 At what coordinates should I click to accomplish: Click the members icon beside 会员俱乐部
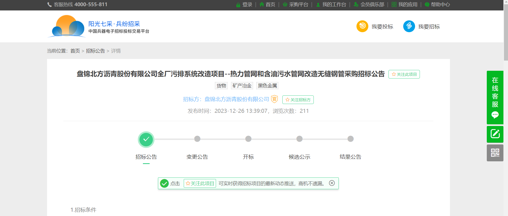pyautogui.click(x=356, y=5)
